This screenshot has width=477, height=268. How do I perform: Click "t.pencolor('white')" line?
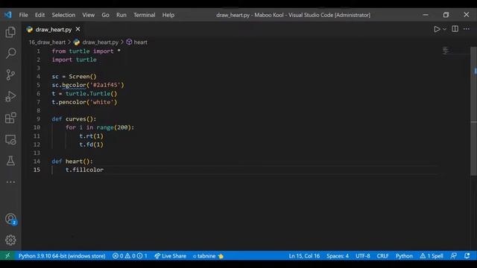pyautogui.click(x=84, y=102)
